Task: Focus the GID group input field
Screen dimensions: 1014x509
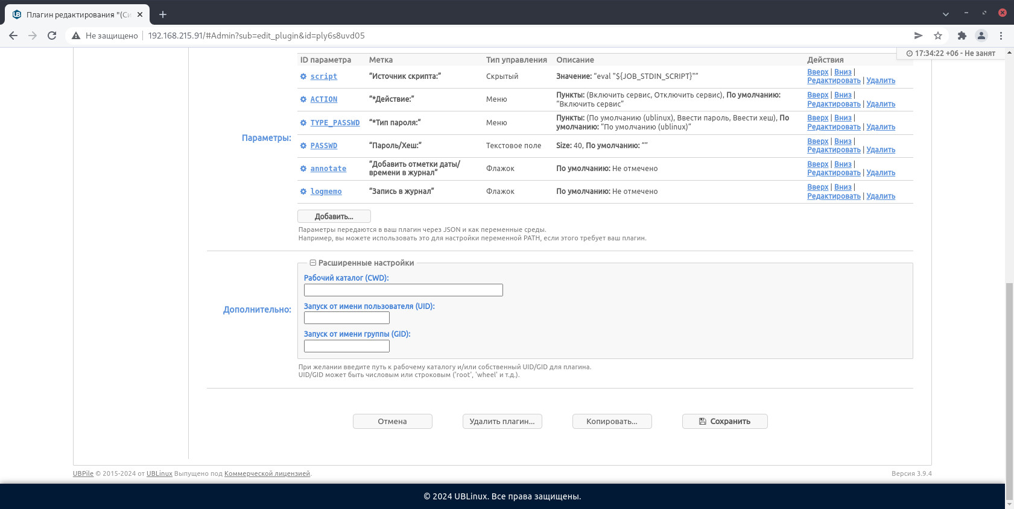Action: (x=346, y=346)
